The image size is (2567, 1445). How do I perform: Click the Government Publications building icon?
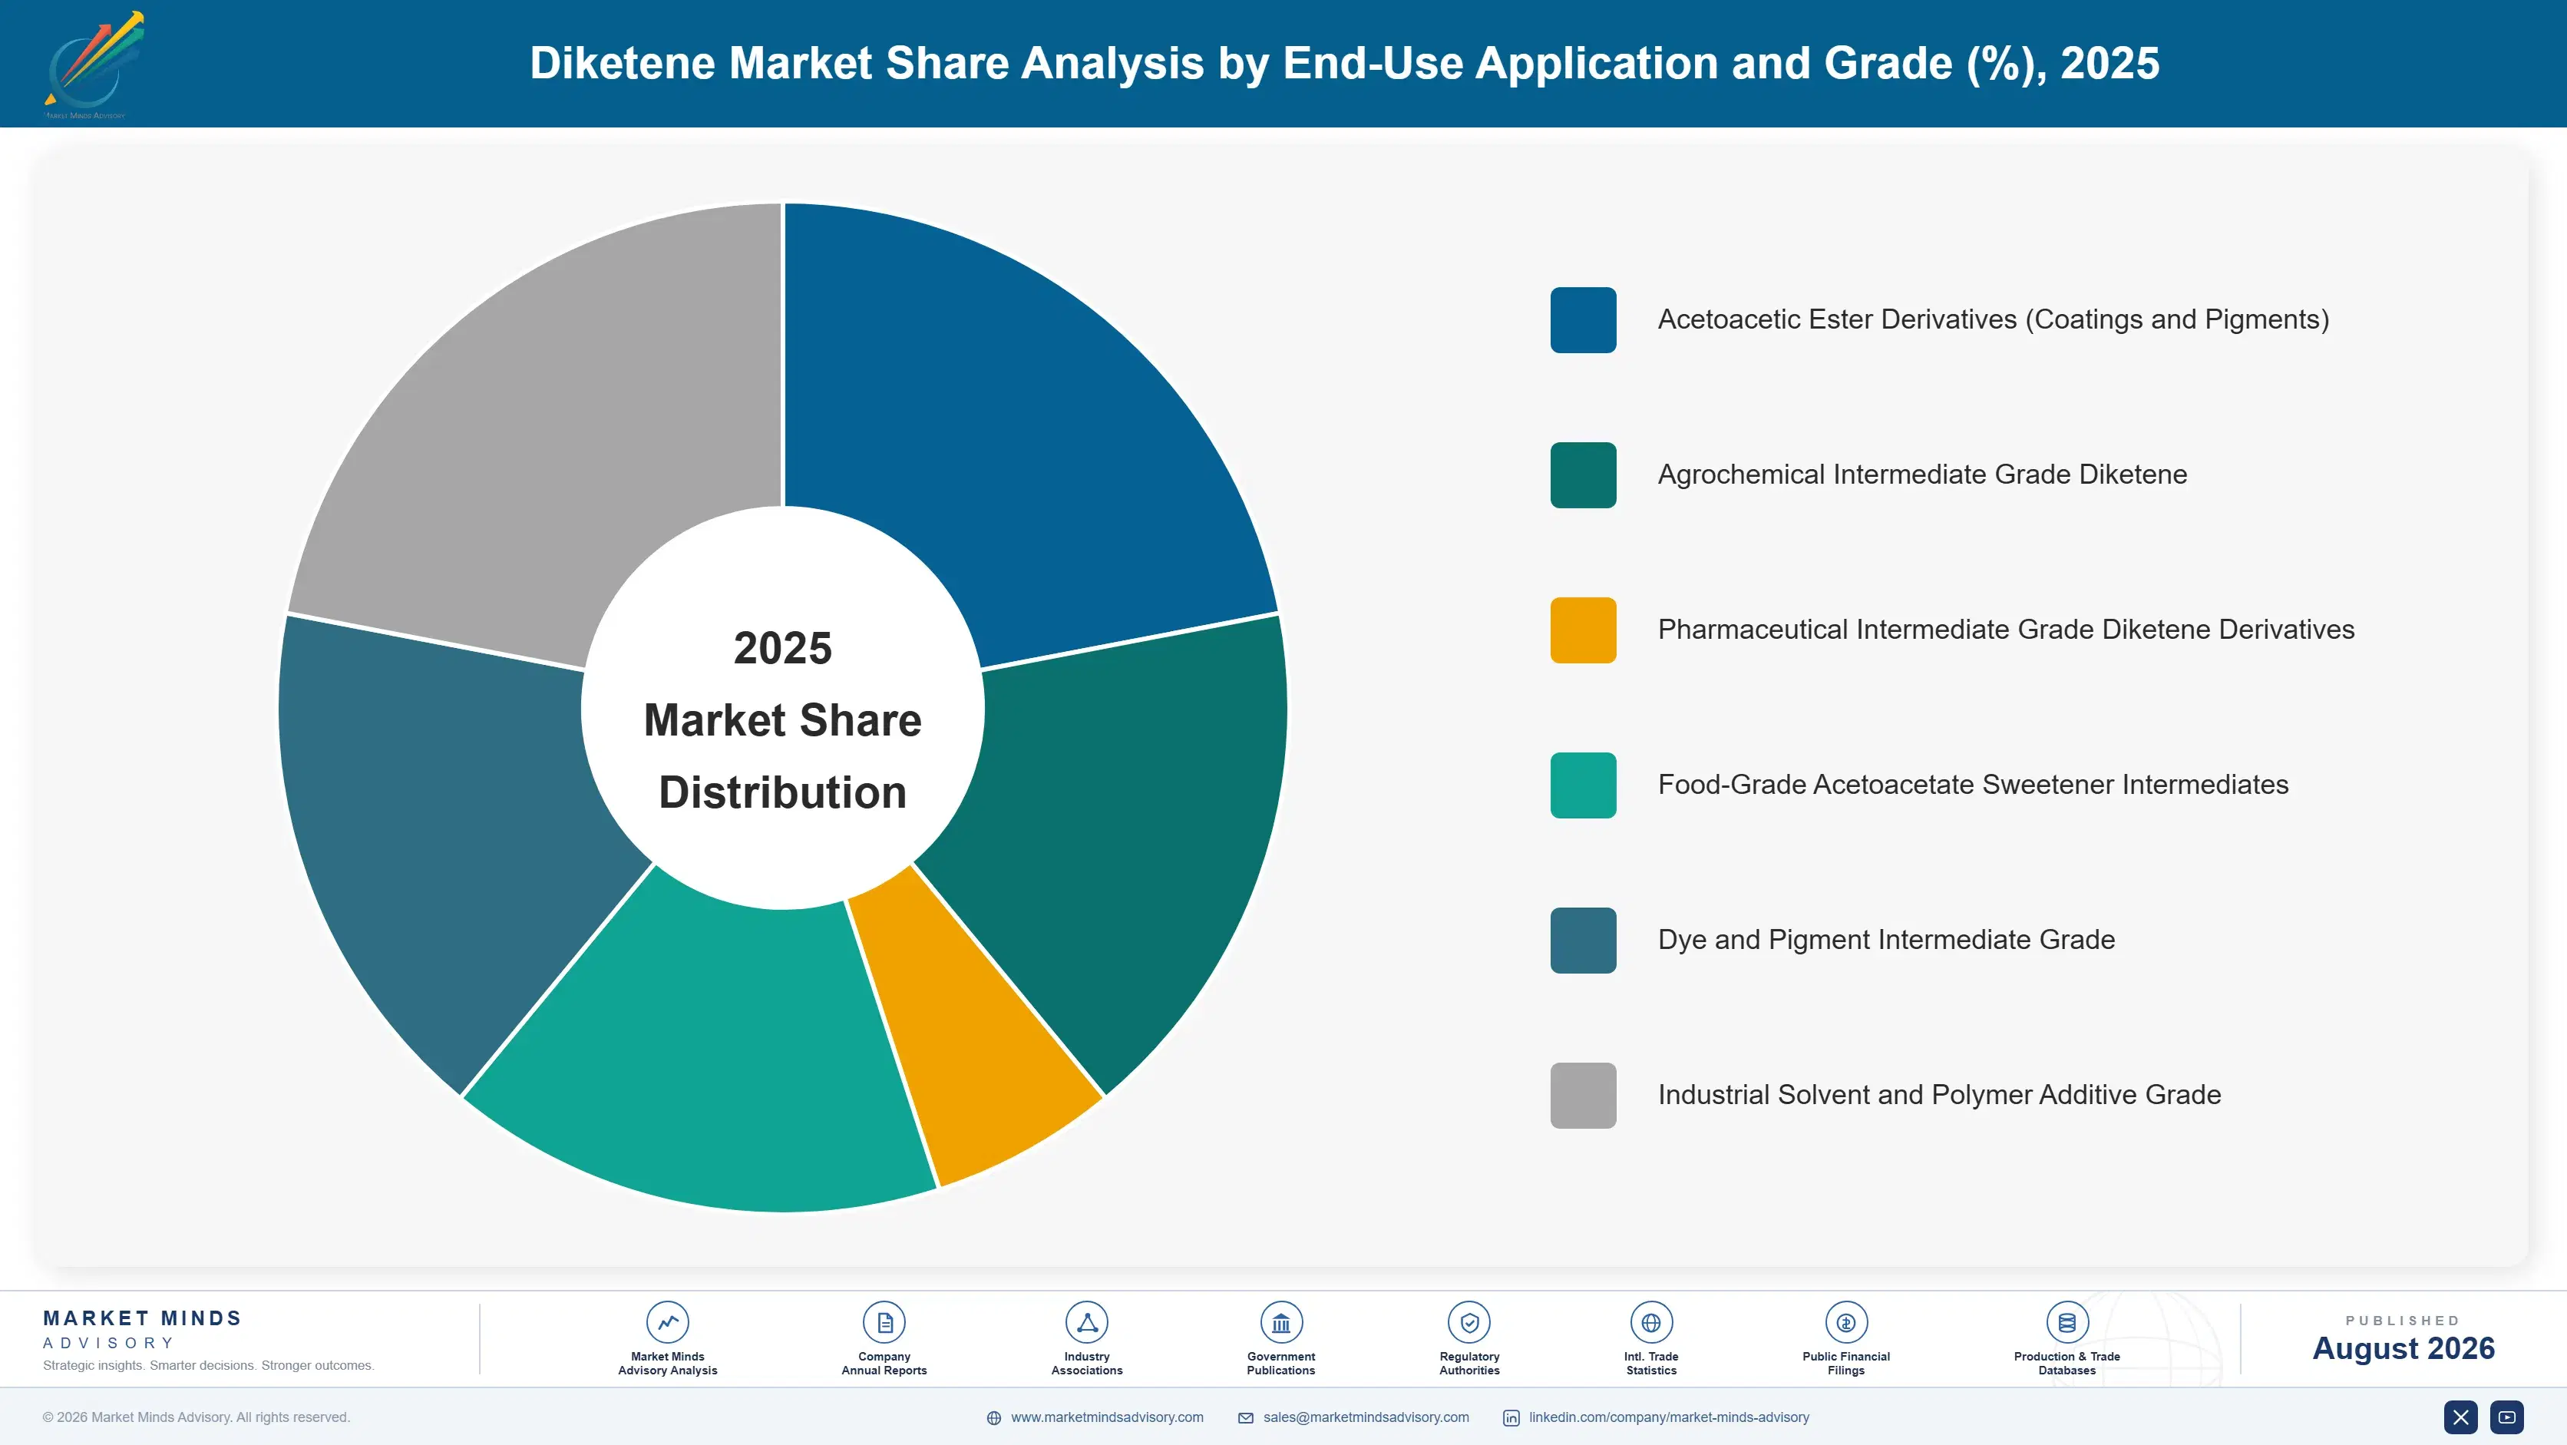coord(1280,1322)
